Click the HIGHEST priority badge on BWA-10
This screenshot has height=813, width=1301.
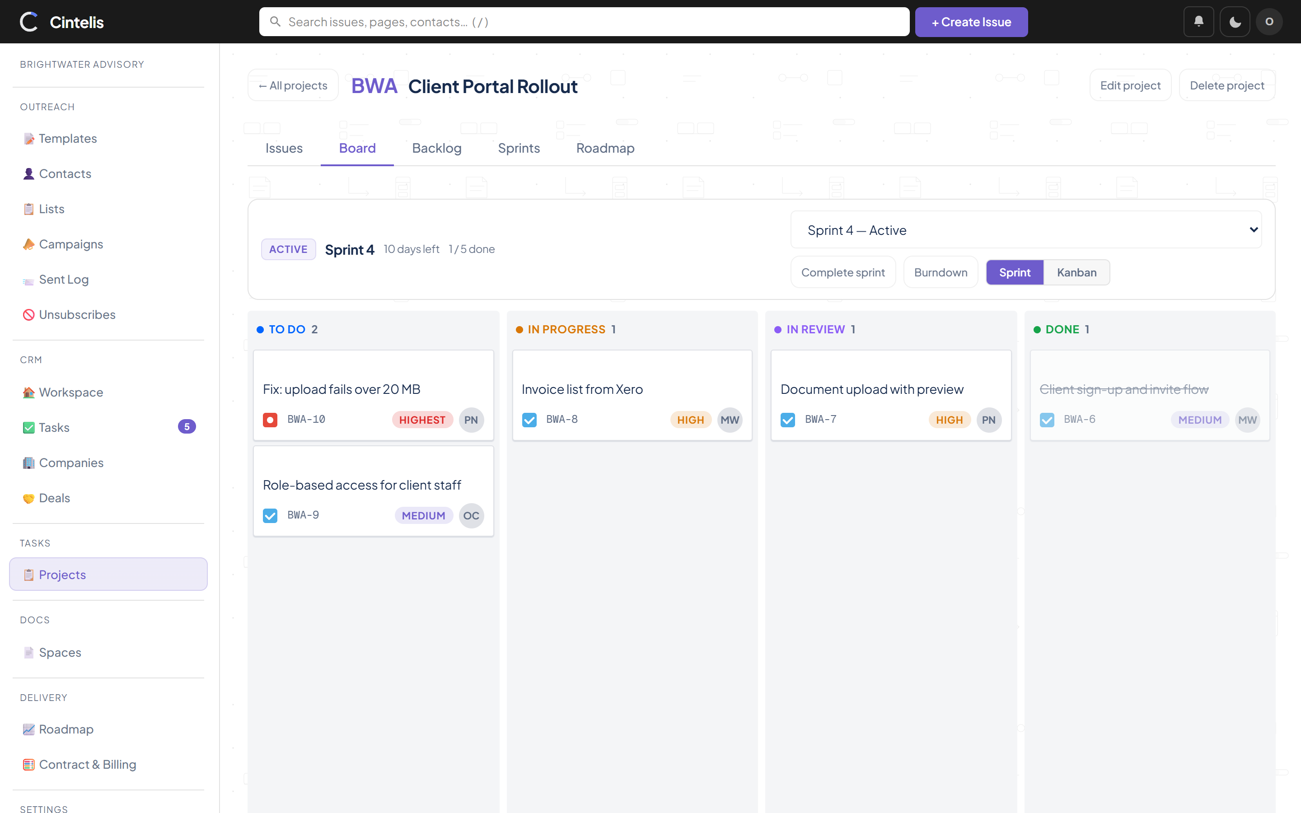[x=422, y=420]
